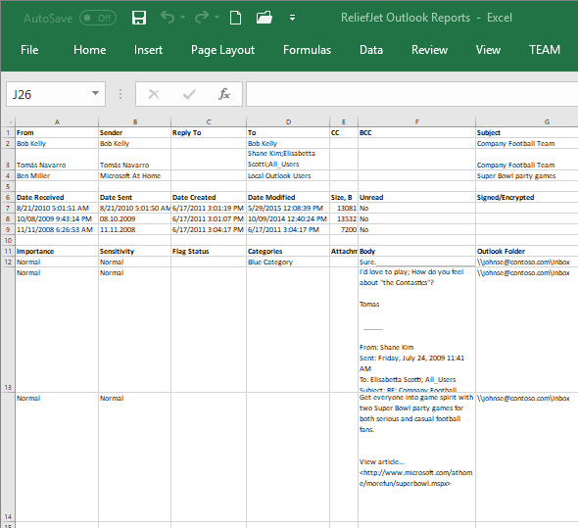Click the 'Local Outlook Users' cell
The width and height of the screenshot is (578, 528).
click(288, 175)
